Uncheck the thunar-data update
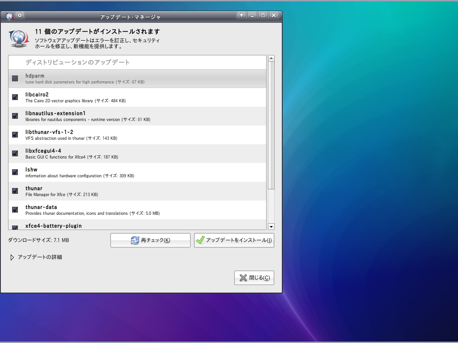 click(15, 210)
